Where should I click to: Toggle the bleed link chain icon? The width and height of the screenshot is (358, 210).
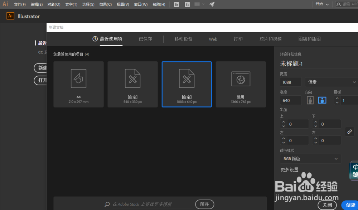point(349,132)
